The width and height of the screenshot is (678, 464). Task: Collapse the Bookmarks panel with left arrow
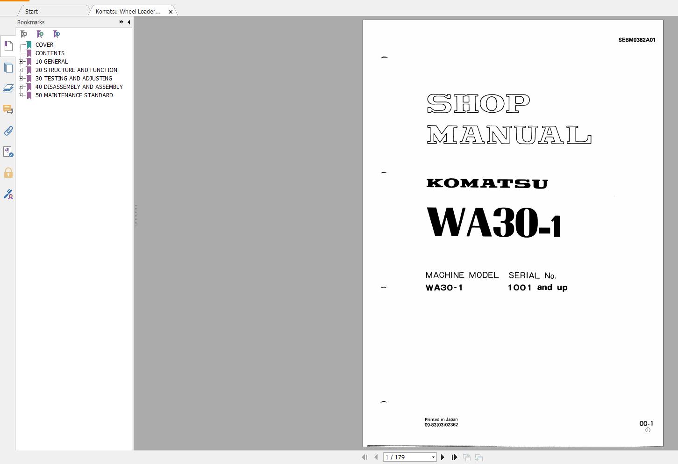[128, 22]
